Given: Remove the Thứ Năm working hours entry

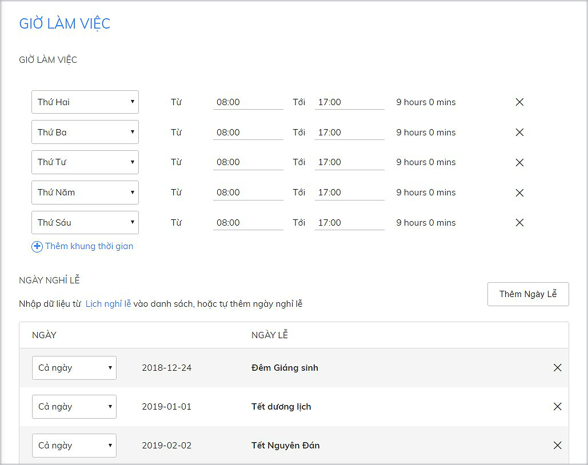Looking at the screenshot, I should (x=519, y=193).
